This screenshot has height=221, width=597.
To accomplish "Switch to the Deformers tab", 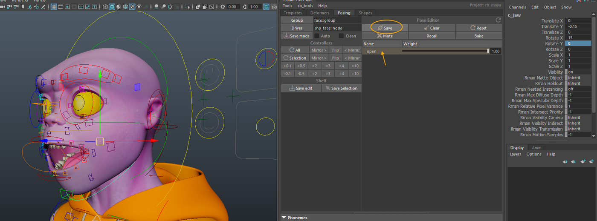I will pos(319,13).
